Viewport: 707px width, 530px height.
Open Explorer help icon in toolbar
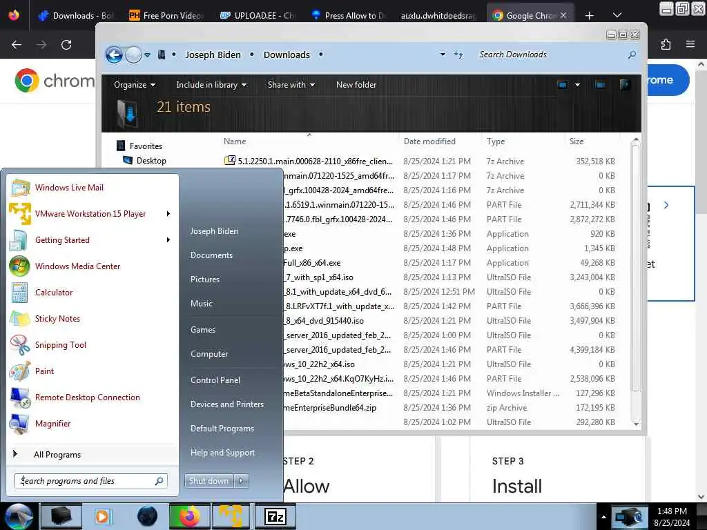coord(625,85)
